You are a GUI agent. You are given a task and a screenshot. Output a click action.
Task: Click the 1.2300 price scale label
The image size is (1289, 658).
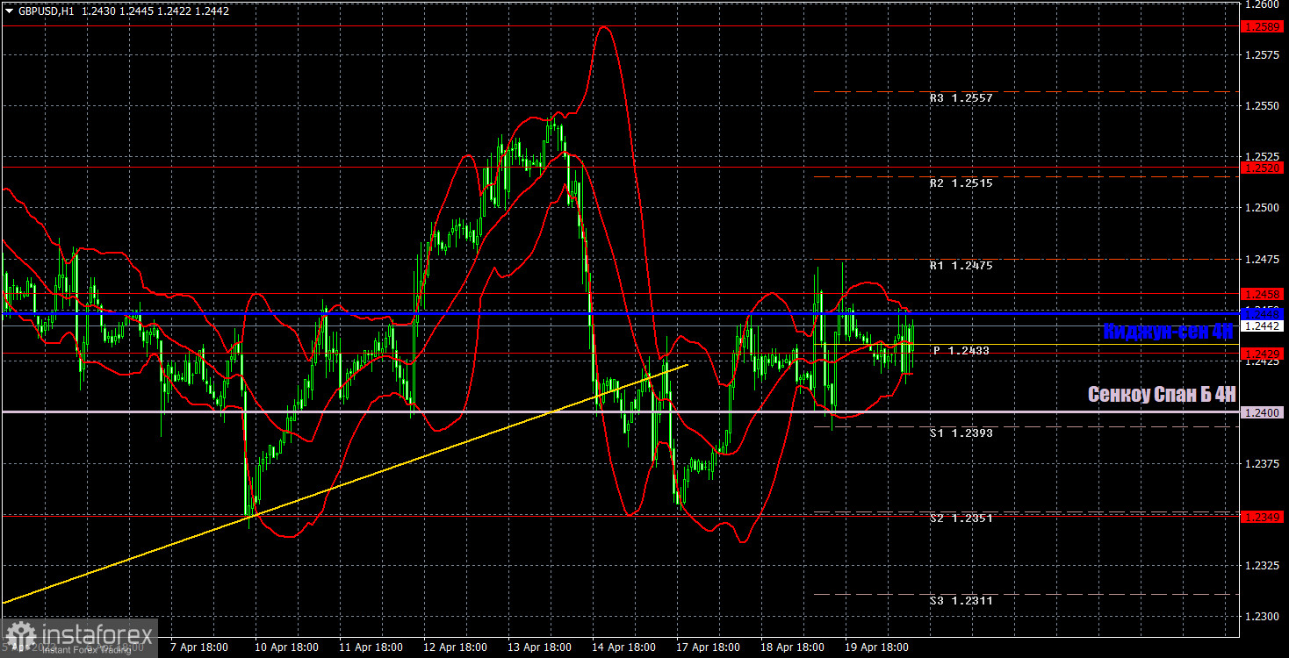pos(1261,617)
